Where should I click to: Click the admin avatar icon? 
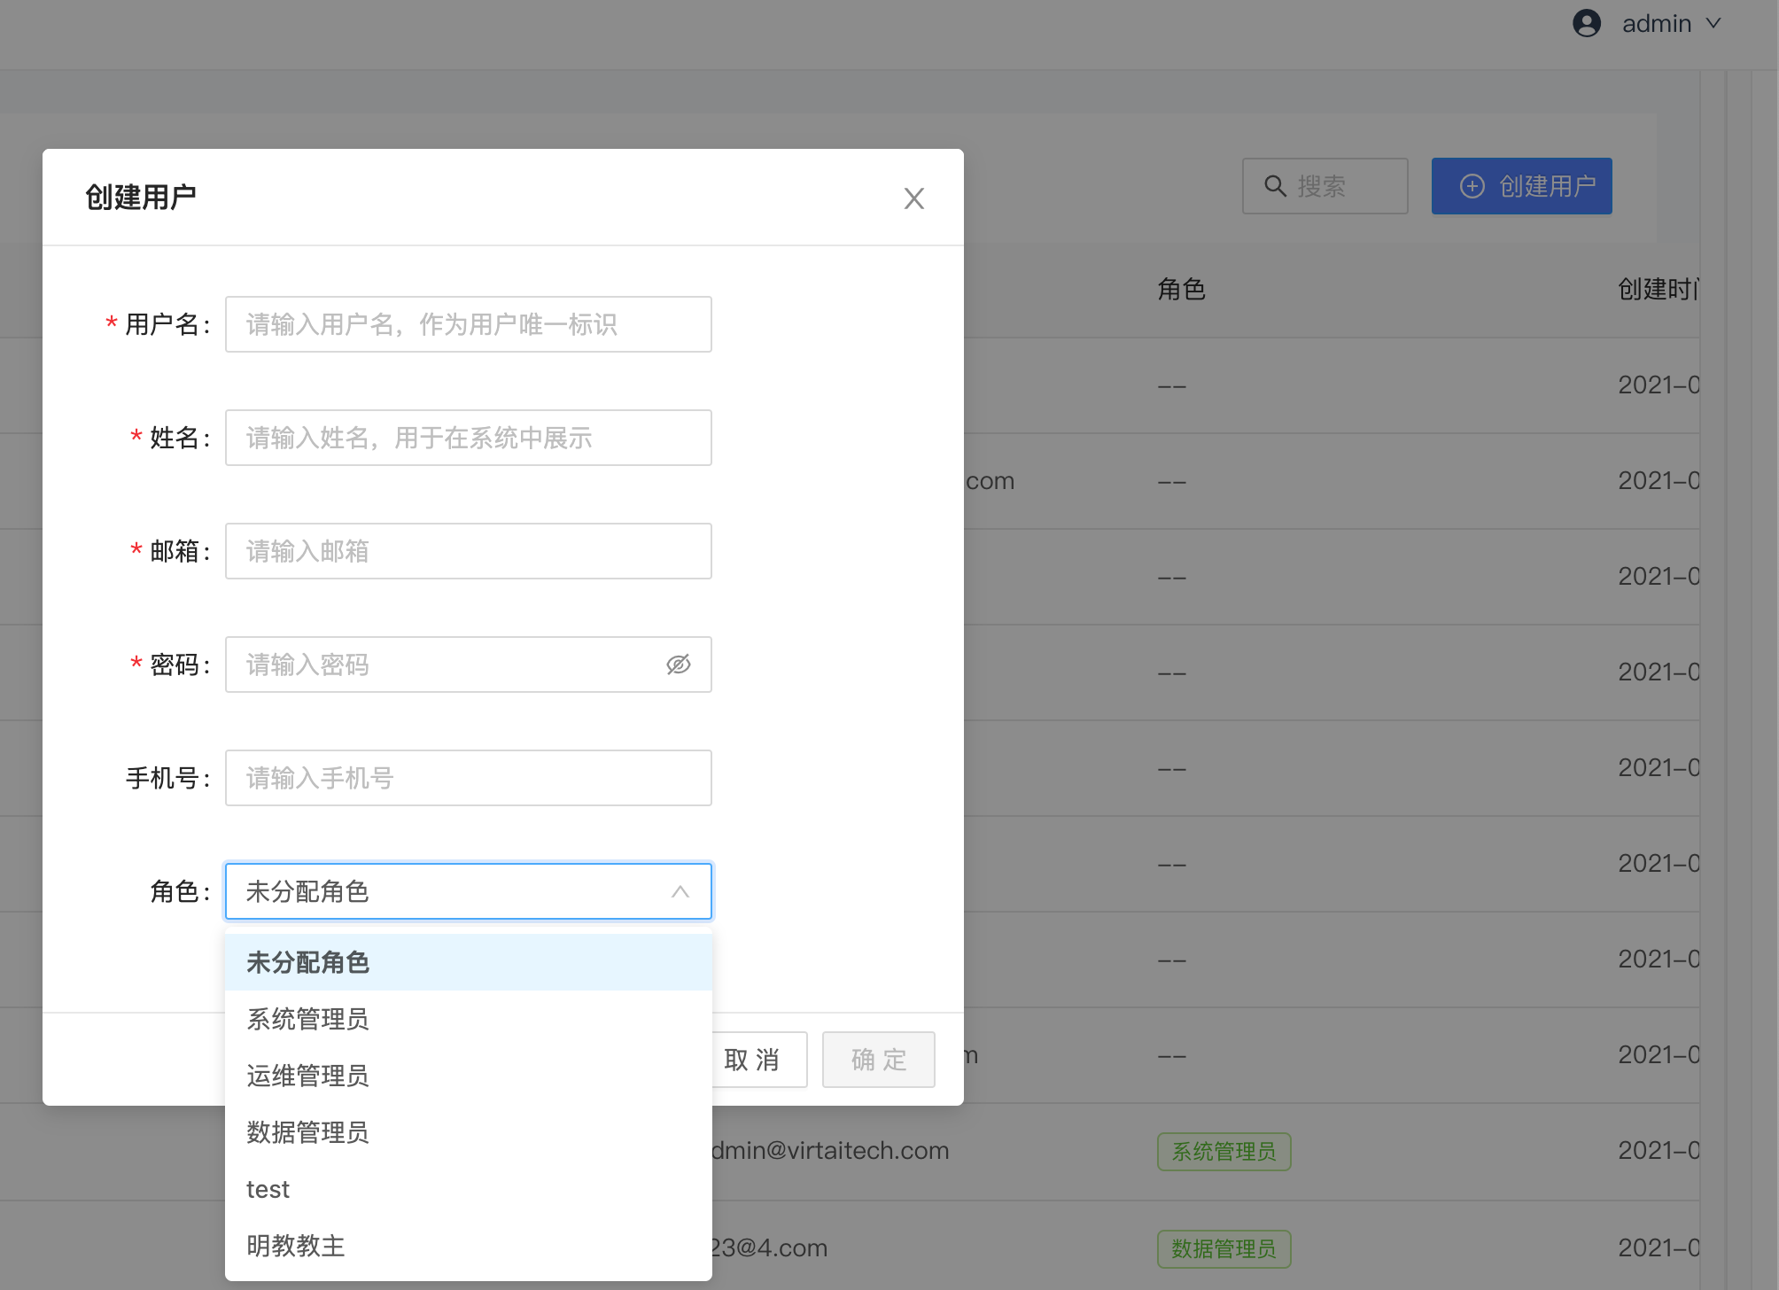pyautogui.click(x=1587, y=23)
